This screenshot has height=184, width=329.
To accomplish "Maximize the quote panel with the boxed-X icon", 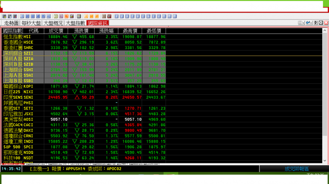I will [x=321, y=23].
